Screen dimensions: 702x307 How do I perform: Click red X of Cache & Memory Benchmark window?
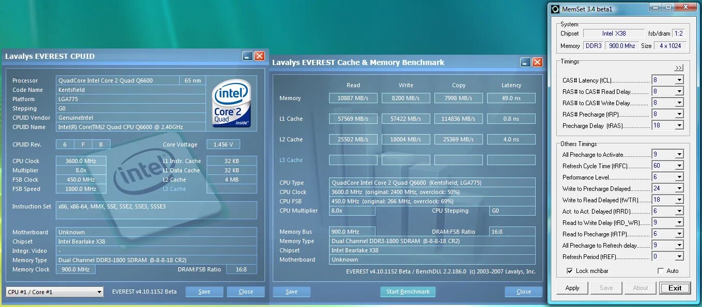click(x=537, y=62)
